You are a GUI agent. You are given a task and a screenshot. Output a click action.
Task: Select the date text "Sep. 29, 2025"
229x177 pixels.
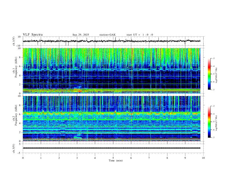pyautogui.click(x=81, y=35)
